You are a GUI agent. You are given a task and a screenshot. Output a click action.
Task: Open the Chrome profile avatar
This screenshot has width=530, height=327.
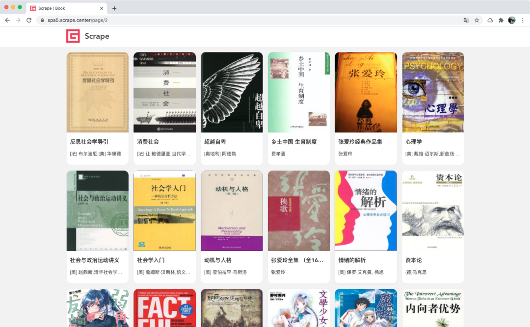pyautogui.click(x=512, y=20)
